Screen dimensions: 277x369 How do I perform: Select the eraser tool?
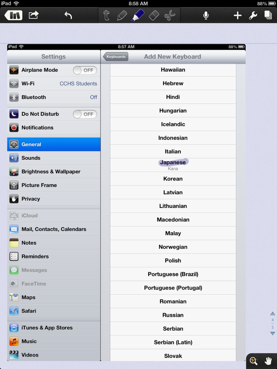154,15
